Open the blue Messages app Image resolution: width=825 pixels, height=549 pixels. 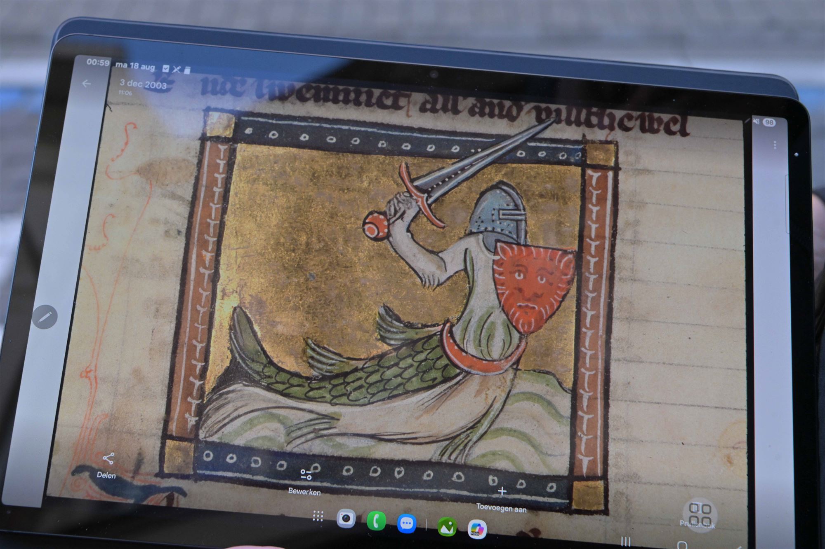point(407,523)
